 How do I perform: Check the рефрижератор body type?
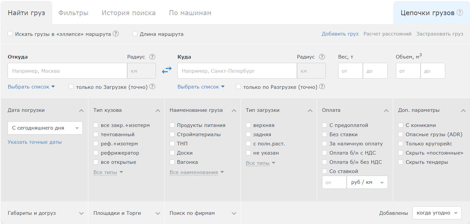click(x=96, y=153)
